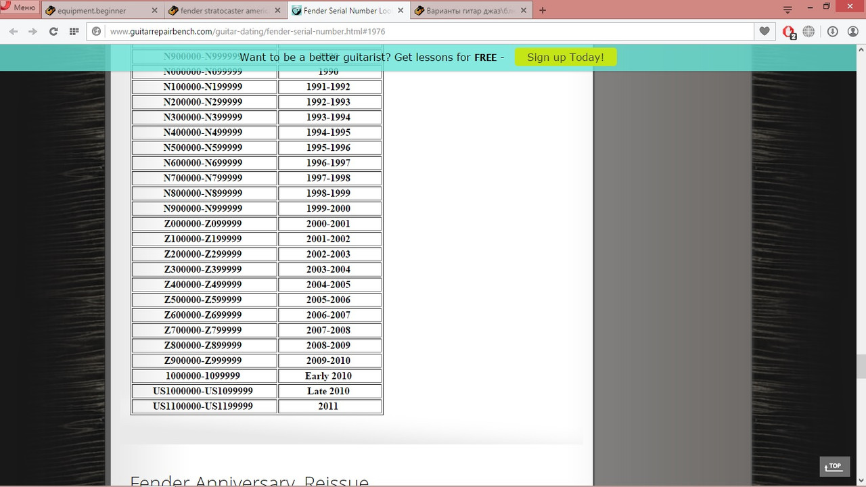Select the Early 2010 cell
The width and height of the screenshot is (866, 487).
pos(329,376)
